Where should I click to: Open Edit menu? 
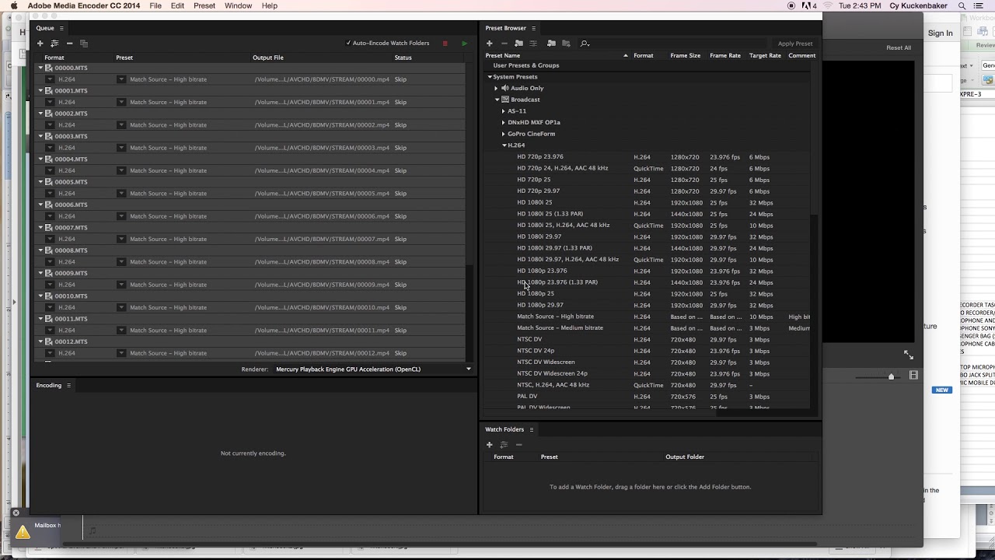(177, 5)
